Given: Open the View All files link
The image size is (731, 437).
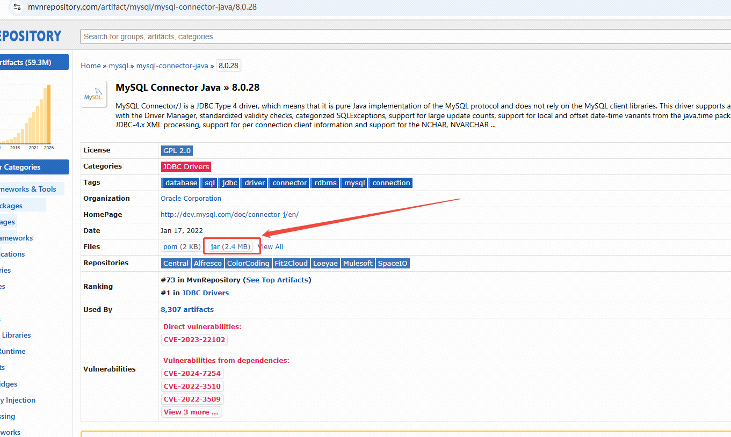Looking at the screenshot, I should click(x=271, y=246).
